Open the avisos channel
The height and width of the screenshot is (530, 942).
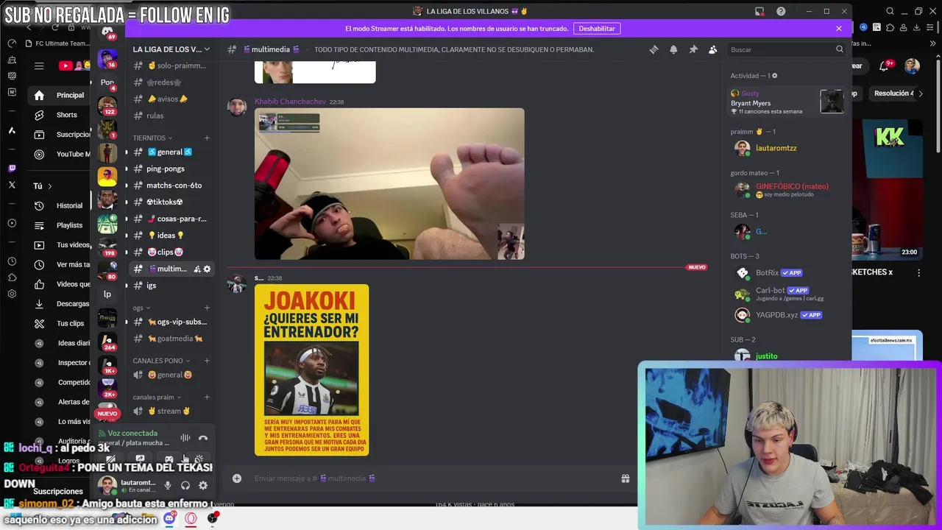171,99
